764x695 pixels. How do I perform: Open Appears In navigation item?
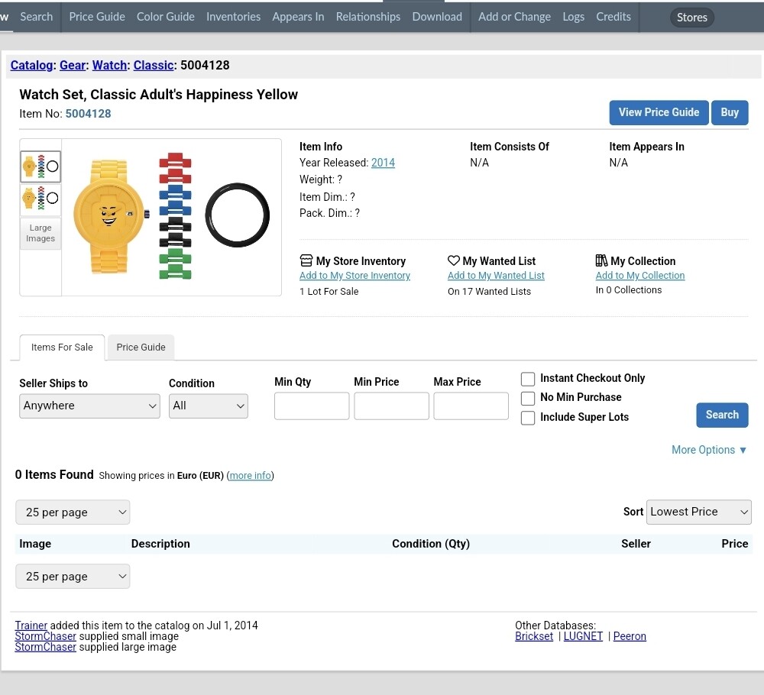298,17
